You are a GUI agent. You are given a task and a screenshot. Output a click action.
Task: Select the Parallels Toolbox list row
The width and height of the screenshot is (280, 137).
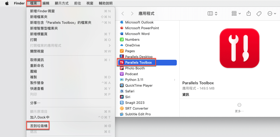[x=147, y=62]
